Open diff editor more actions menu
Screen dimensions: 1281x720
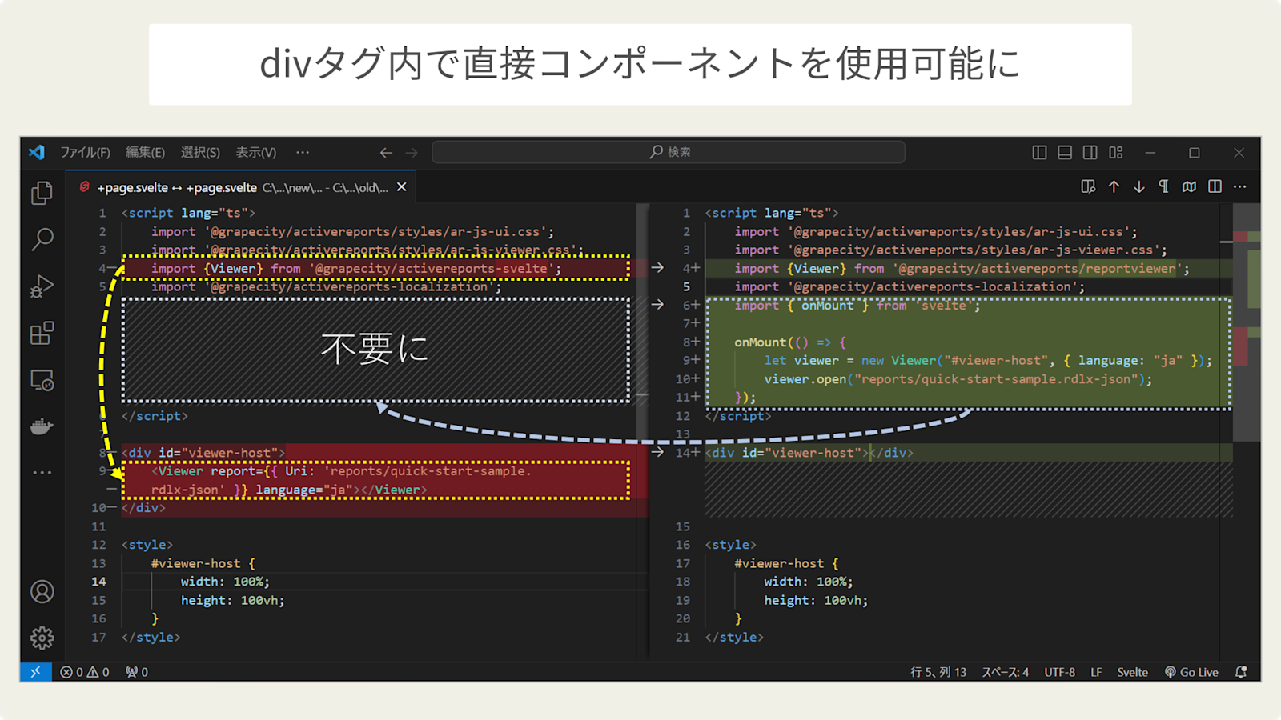[x=1240, y=186]
